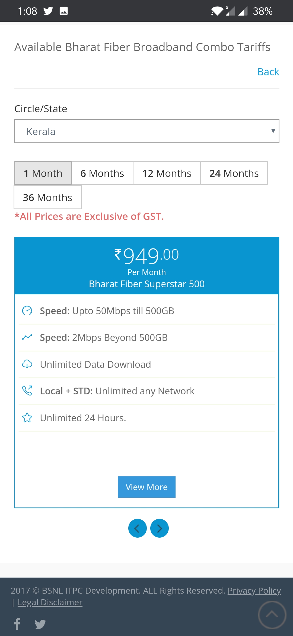Tap the speedometer icon beside 50Mbps speed

(27, 311)
